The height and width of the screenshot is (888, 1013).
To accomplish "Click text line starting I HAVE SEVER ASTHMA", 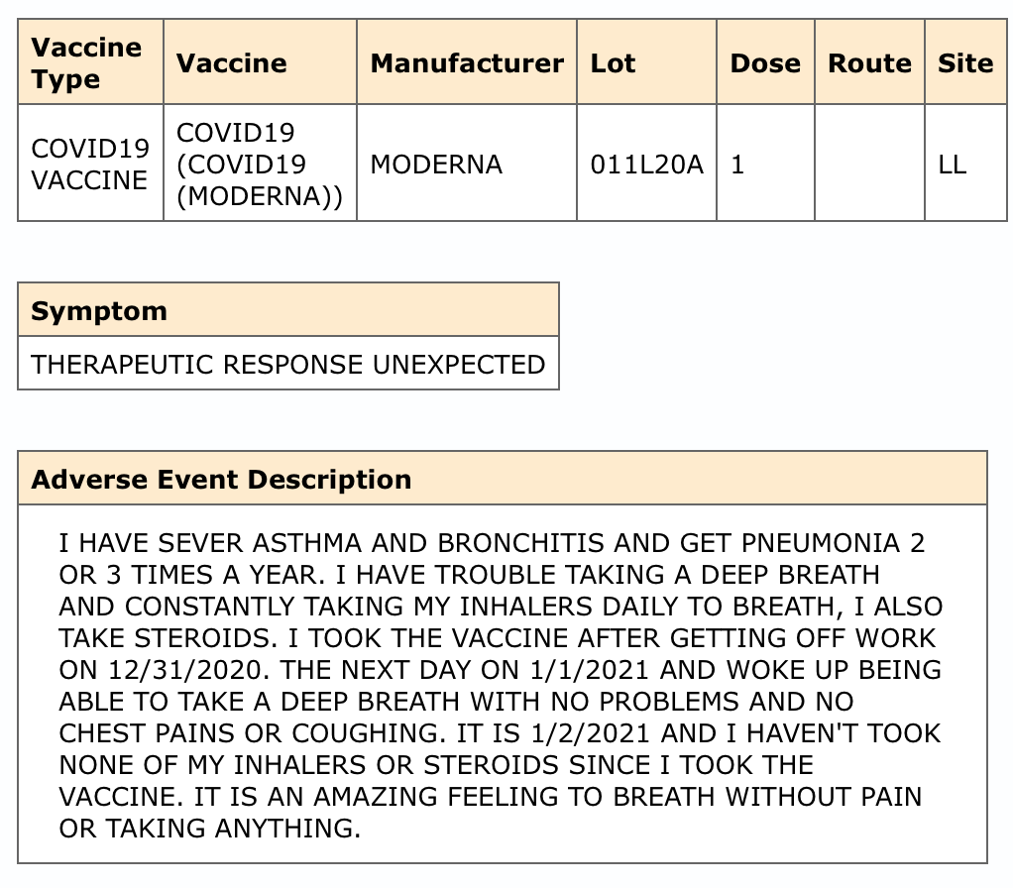I will [492, 543].
